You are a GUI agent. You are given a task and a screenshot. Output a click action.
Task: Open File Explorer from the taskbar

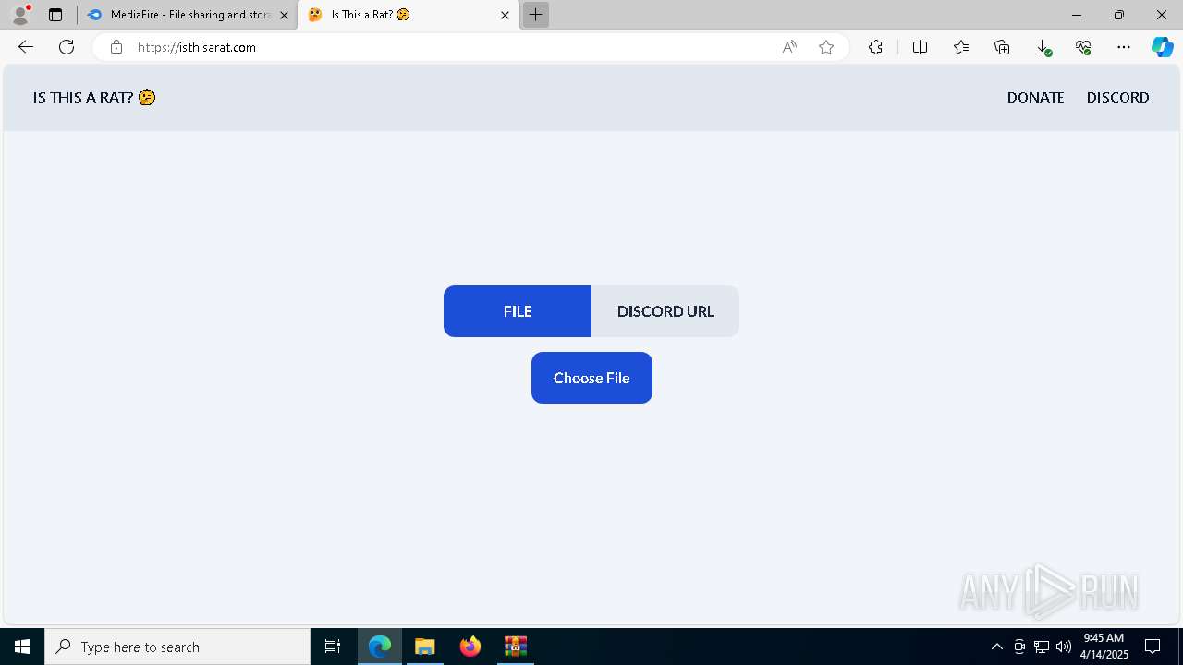tap(425, 647)
